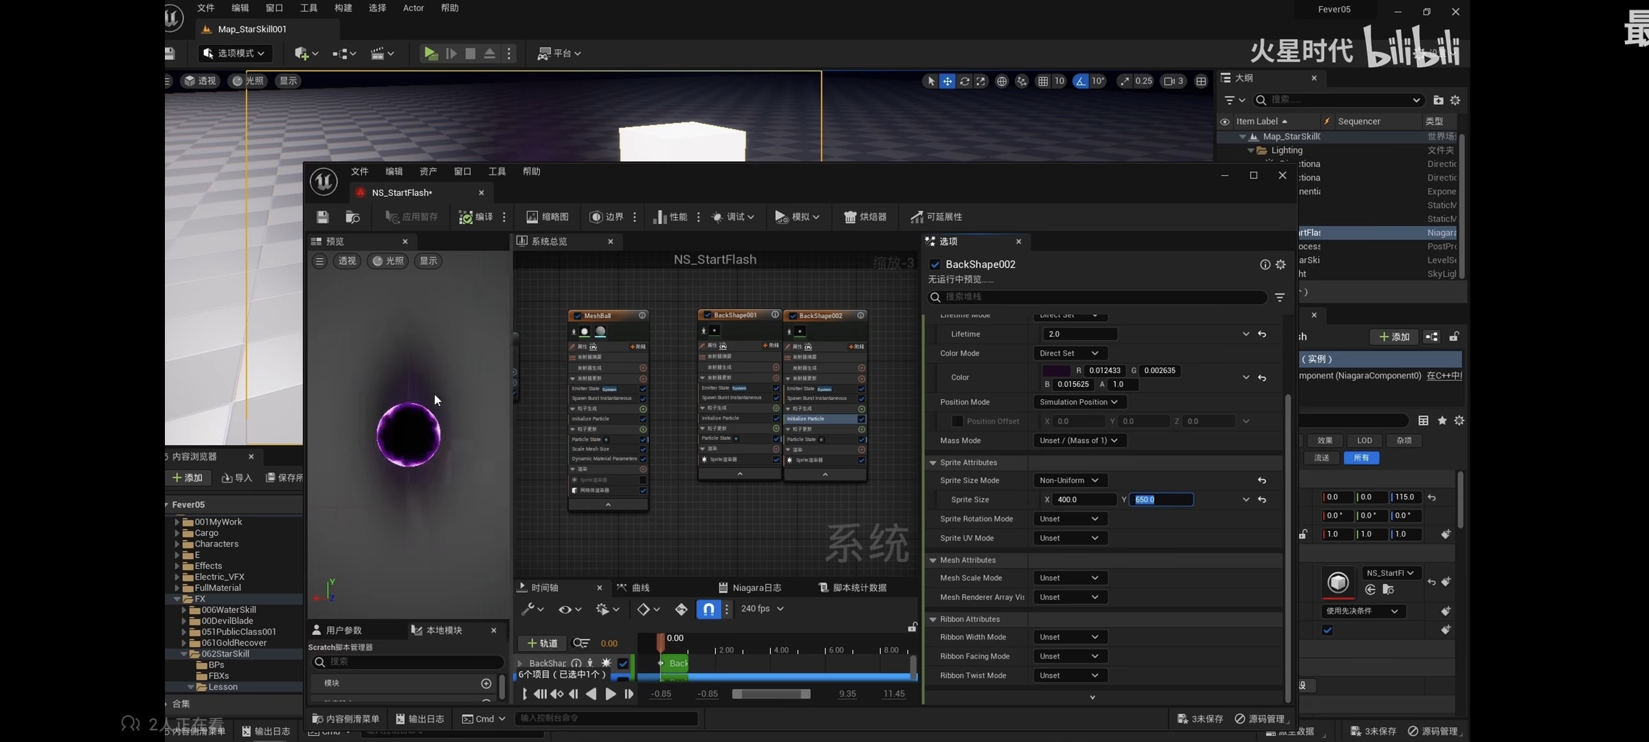Click the Niagara editor save icon
Screen dimensions: 1649x742
click(322, 217)
